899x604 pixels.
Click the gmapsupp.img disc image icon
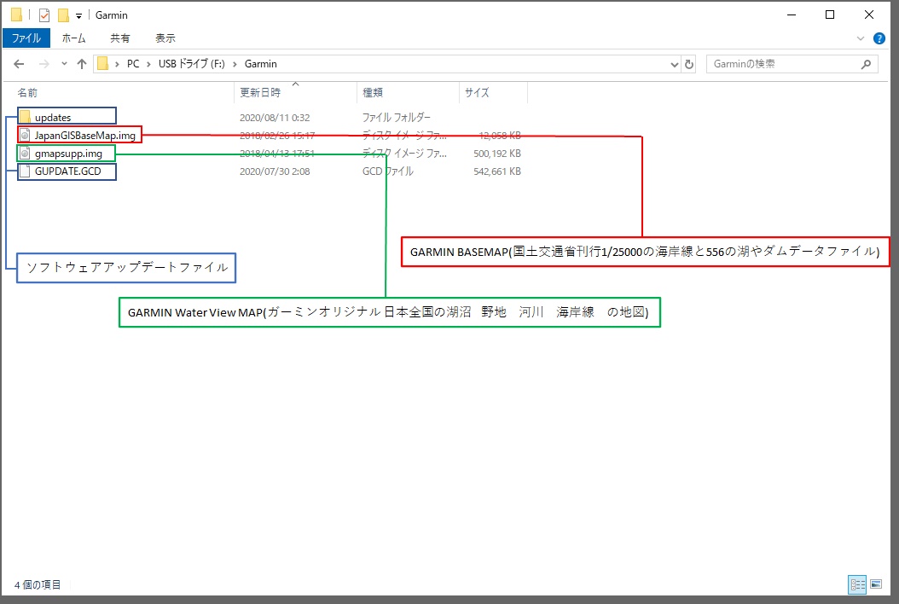click(x=25, y=154)
